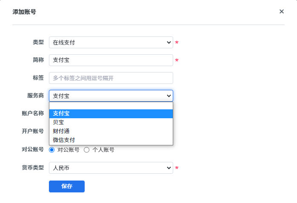Choose 微信支付 from the service provider list
The width and height of the screenshot is (297, 203).
(111, 140)
